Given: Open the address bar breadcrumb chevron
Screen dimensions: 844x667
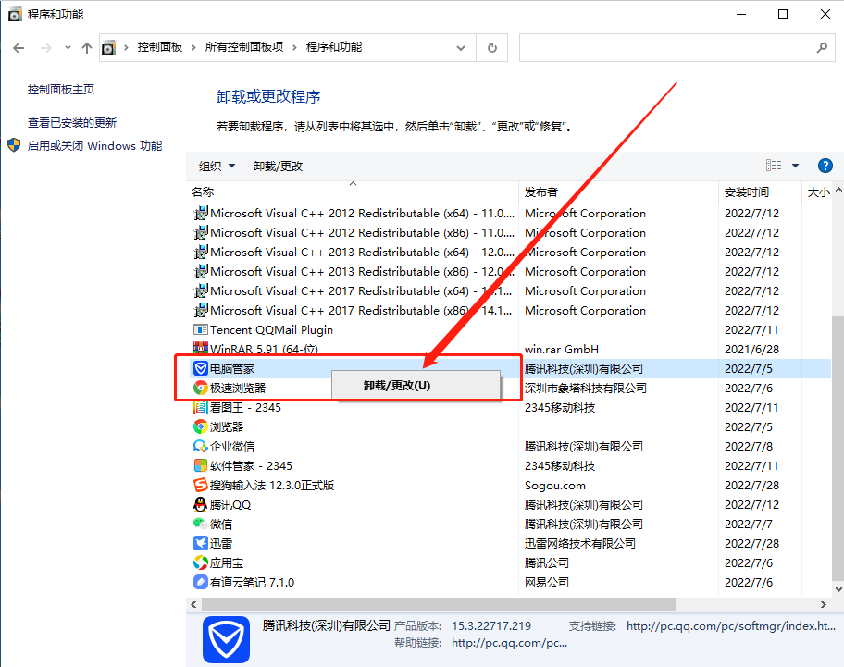Looking at the screenshot, I should tap(460, 47).
